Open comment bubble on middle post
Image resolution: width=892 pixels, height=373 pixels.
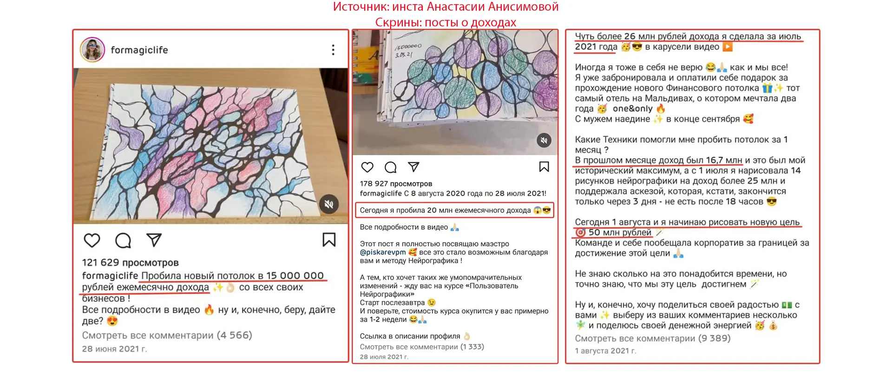point(391,167)
